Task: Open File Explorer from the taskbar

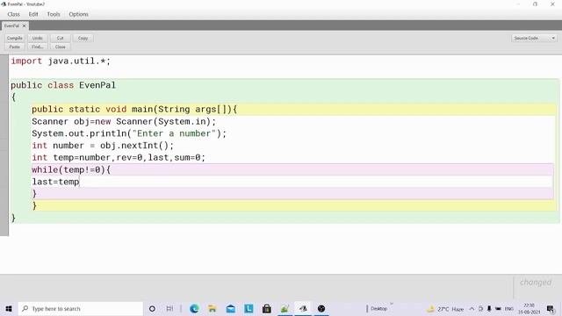Action: [213, 308]
